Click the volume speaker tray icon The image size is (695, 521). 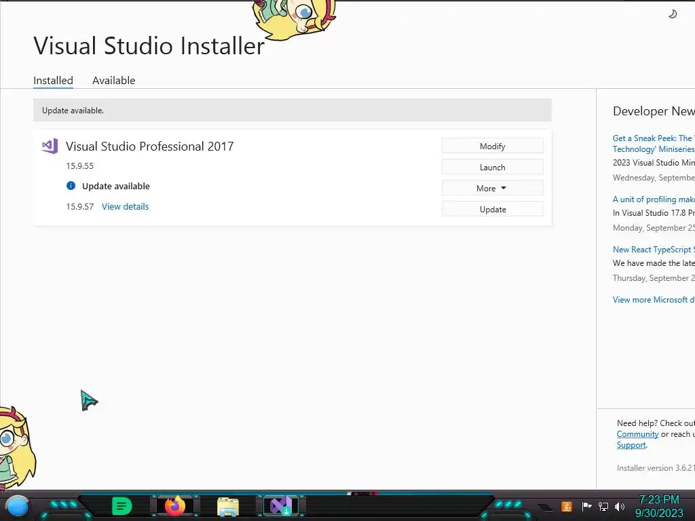(x=620, y=506)
